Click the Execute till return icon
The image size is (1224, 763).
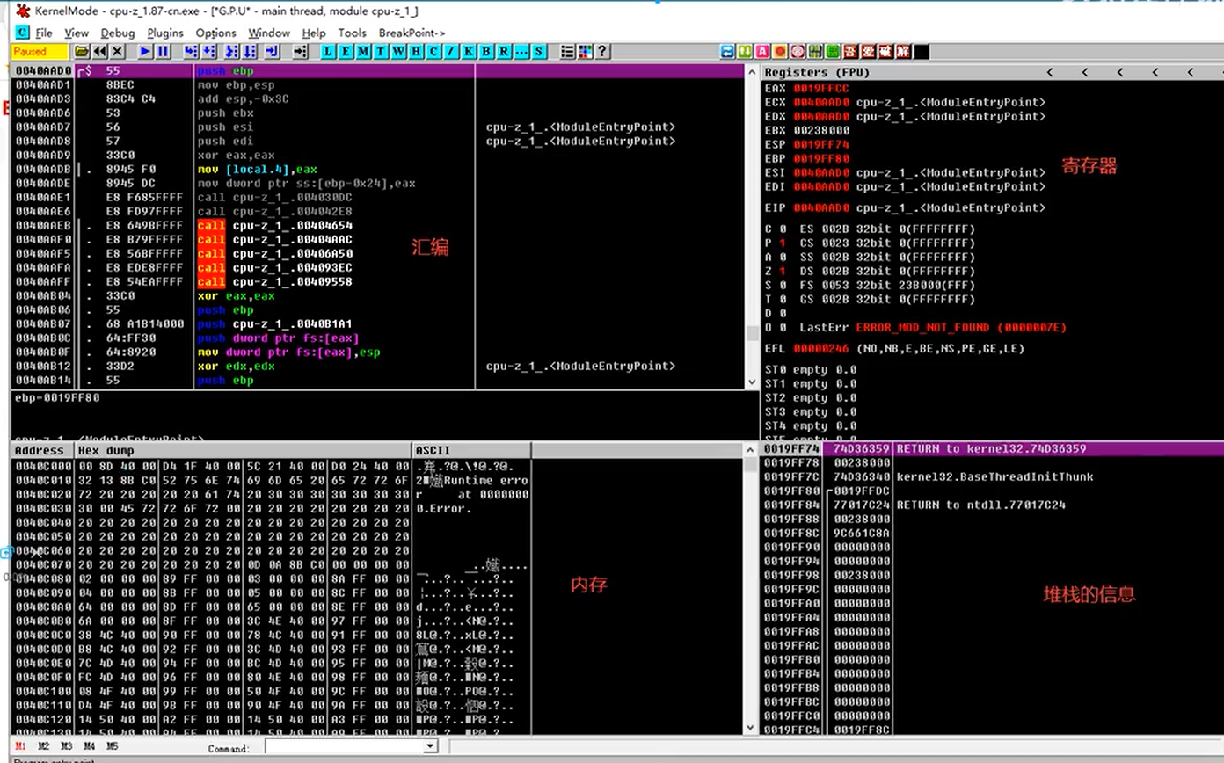(272, 52)
